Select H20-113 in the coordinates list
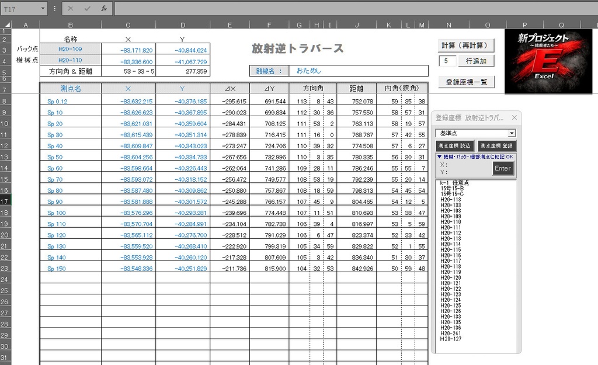598x365 pixels. coord(450,200)
